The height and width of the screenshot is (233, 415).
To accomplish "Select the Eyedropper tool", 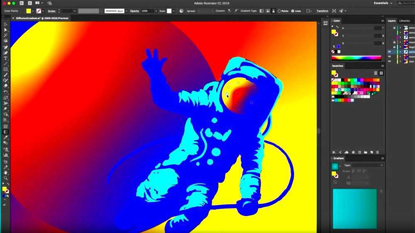I will (5, 138).
